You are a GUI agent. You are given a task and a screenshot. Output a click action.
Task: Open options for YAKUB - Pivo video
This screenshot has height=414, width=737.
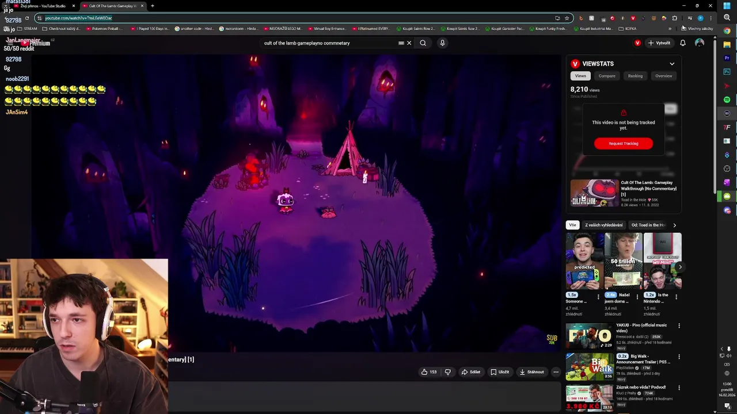679,325
